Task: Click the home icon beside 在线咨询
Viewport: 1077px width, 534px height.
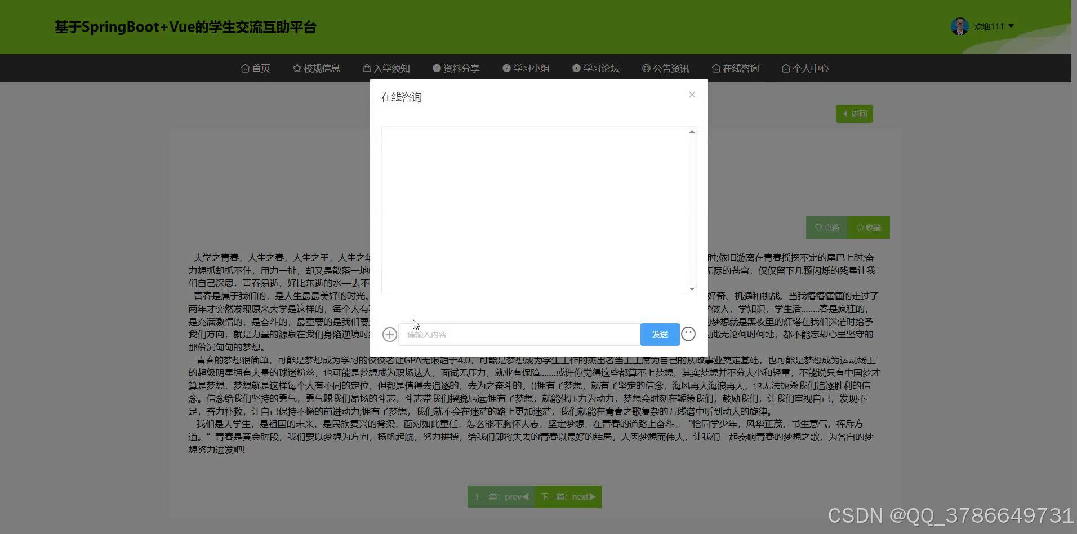Action: click(x=715, y=68)
